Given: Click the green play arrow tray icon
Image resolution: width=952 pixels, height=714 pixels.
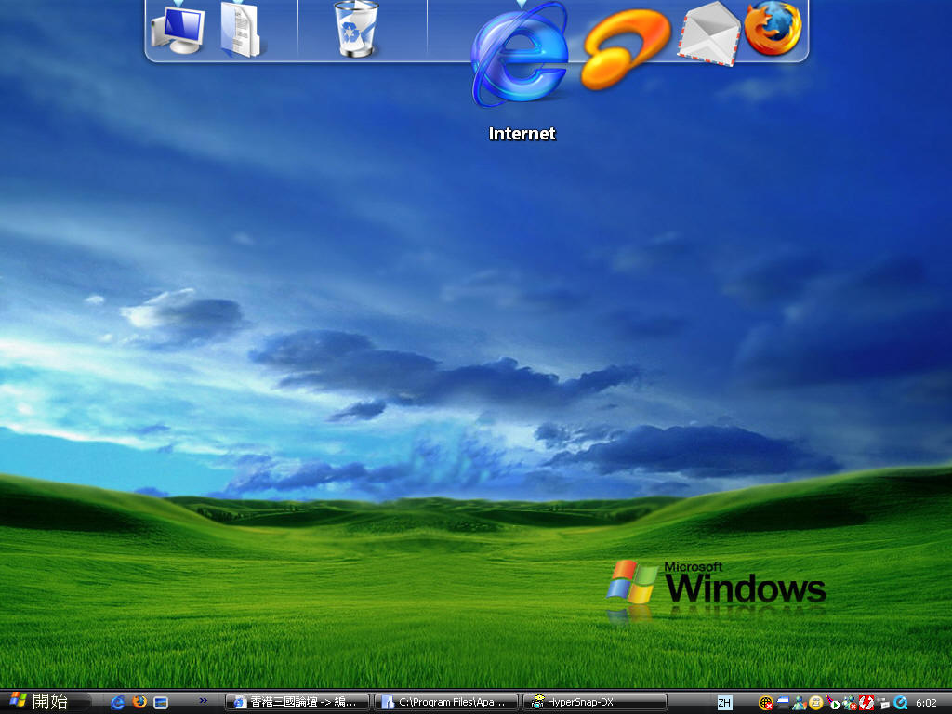Looking at the screenshot, I should point(832,703).
